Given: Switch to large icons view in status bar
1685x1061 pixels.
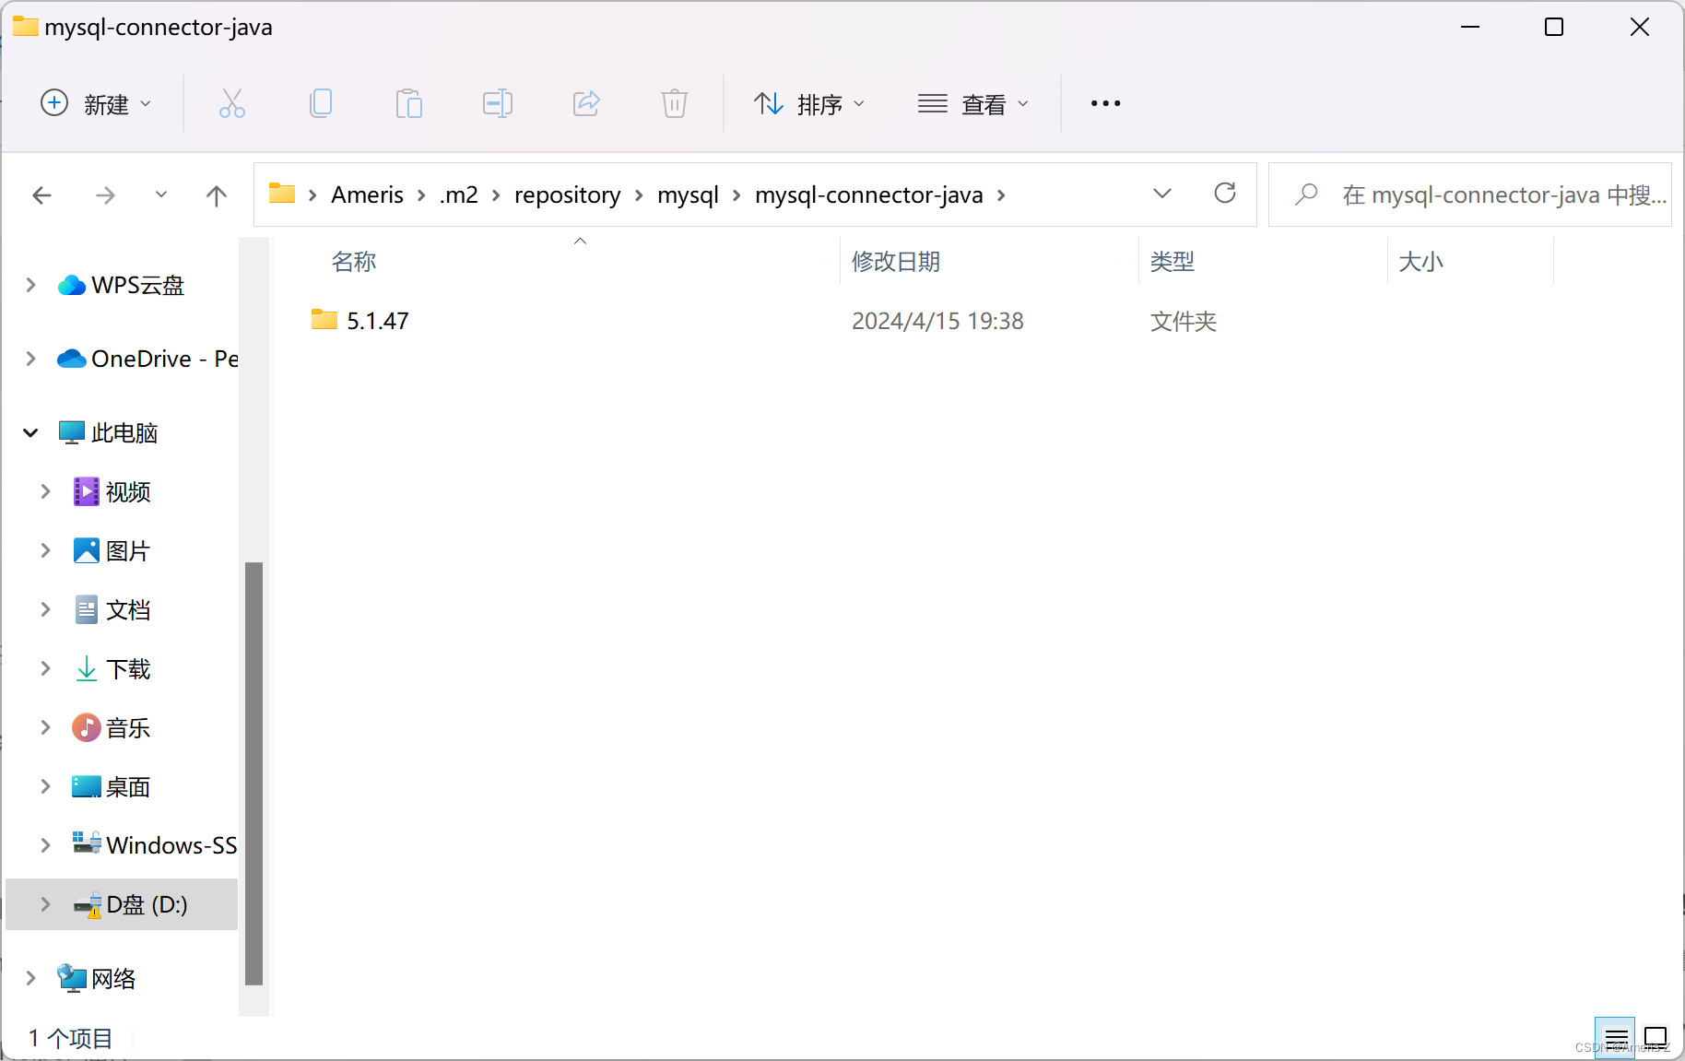Looking at the screenshot, I should 1656,1039.
